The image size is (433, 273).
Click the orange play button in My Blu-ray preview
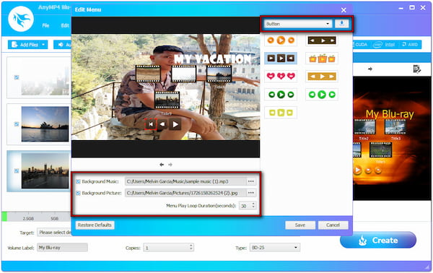[357, 170]
